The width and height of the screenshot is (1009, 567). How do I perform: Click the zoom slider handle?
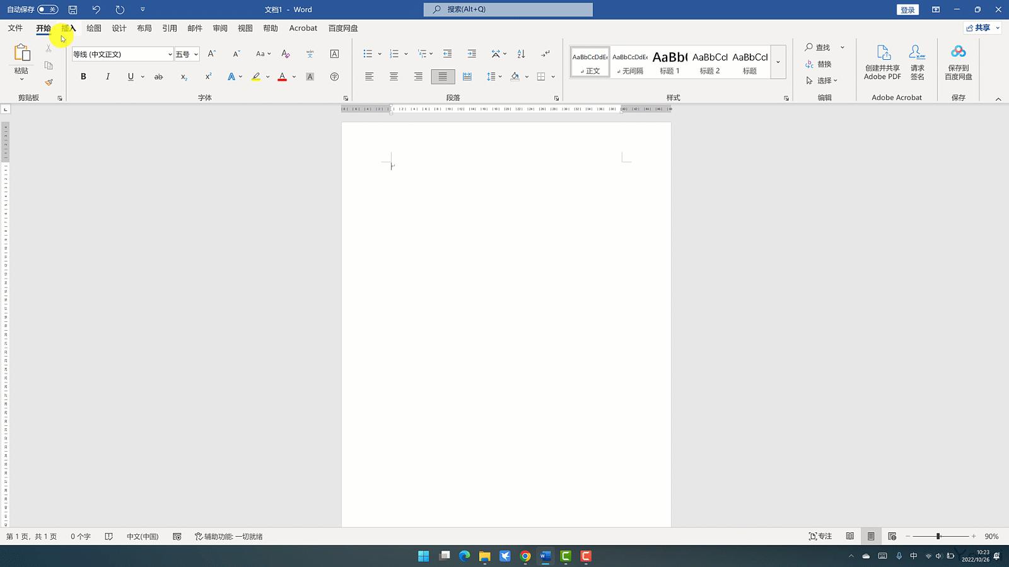pos(938,536)
